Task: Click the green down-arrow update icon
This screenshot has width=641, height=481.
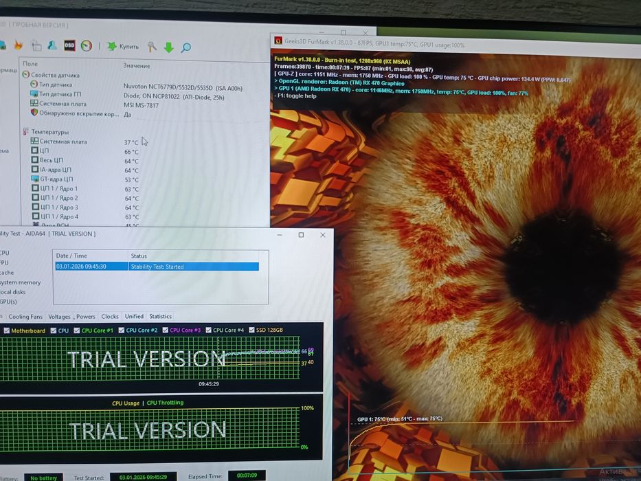Action: pyautogui.click(x=169, y=47)
